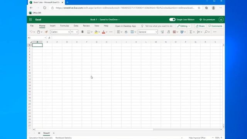Open more ribbon commands at far right
Viewport: 247px width, 139px height.
[x=215, y=32]
